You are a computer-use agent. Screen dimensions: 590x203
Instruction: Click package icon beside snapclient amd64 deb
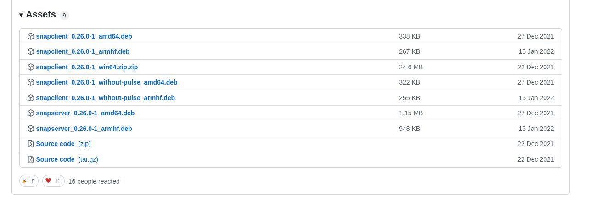31,36
